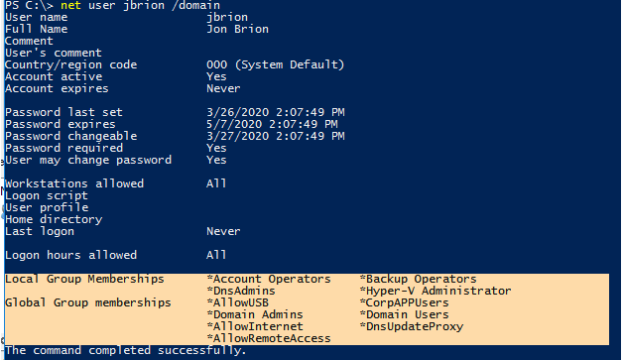Click the Password last set timestamp
Screen dimensions: 624x360
coord(276,113)
